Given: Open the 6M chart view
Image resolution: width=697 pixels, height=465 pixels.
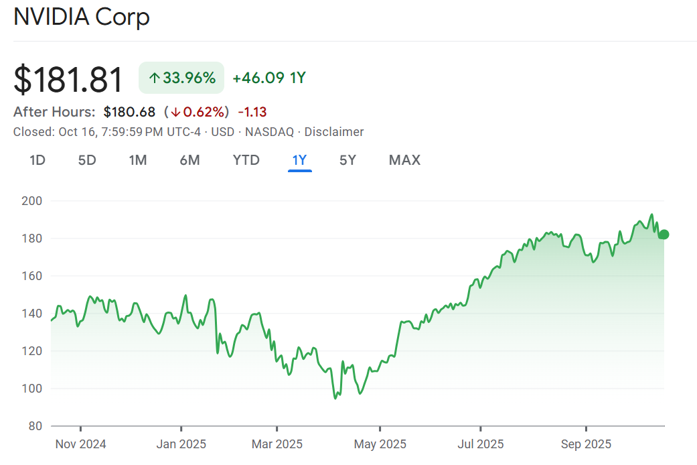Looking at the screenshot, I should point(190,160).
